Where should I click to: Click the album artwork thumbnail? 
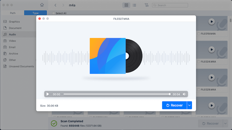tap(108, 56)
